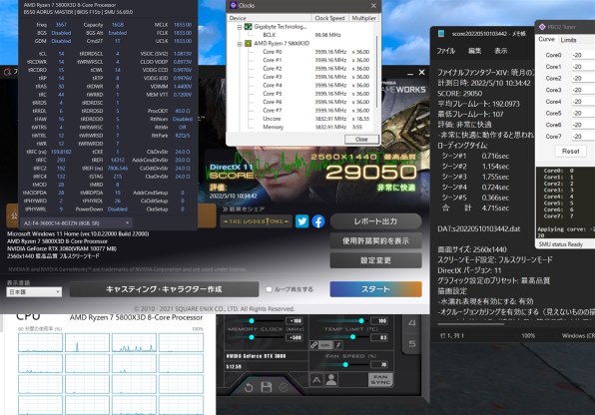Screen dimensions: 595x415
Task: Click the NVIDIA GeForce RTX 3080 label in Afterburner
Action: [x=256, y=356]
